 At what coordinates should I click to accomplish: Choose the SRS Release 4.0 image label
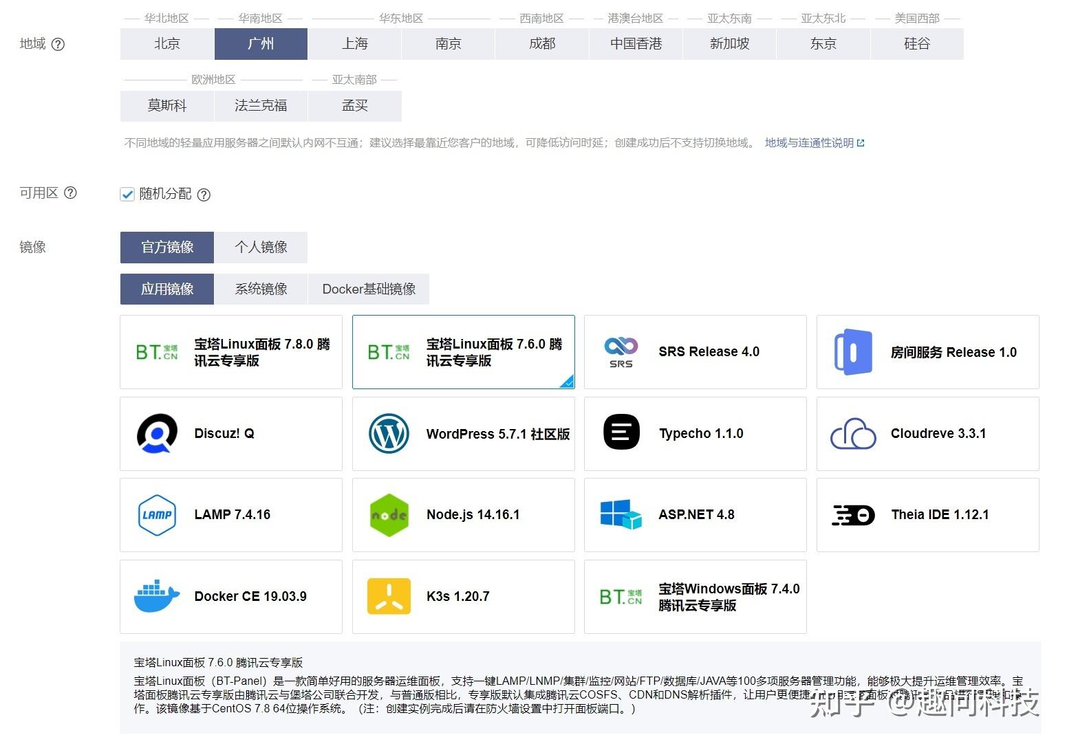tap(709, 352)
